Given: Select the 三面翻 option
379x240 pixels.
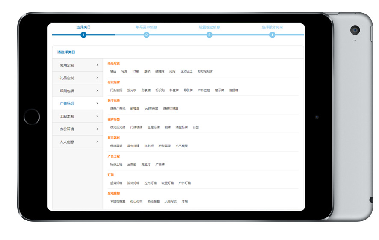Looking at the screenshot, I should click(x=132, y=164).
